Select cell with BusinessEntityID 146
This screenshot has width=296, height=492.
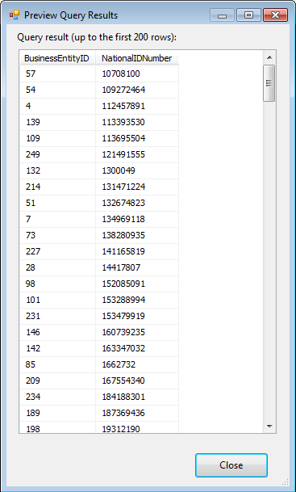pyautogui.click(x=57, y=332)
